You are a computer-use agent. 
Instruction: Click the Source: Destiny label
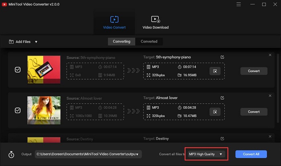[80, 139]
